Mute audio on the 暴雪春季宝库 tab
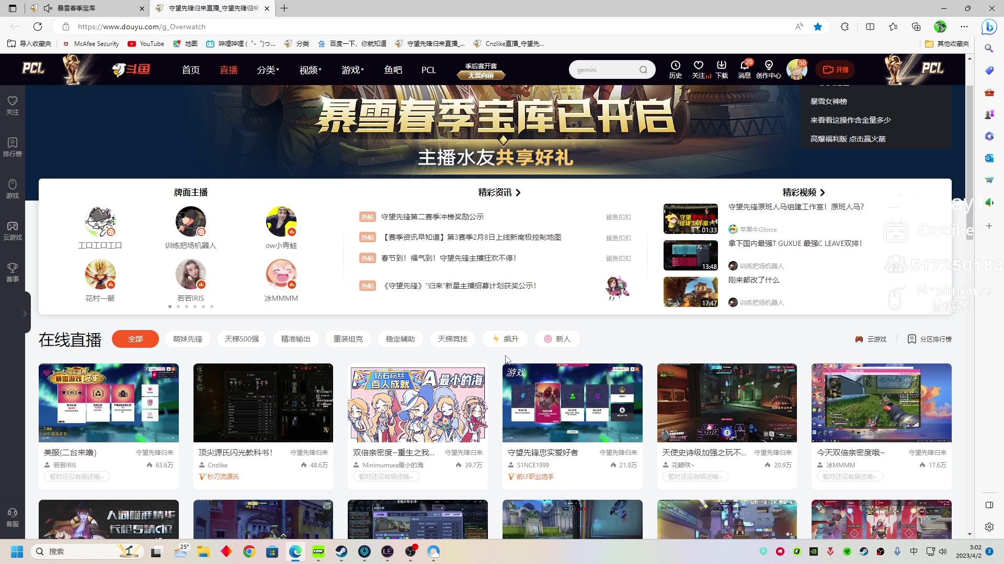The image size is (1004, 564). pos(48,8)
